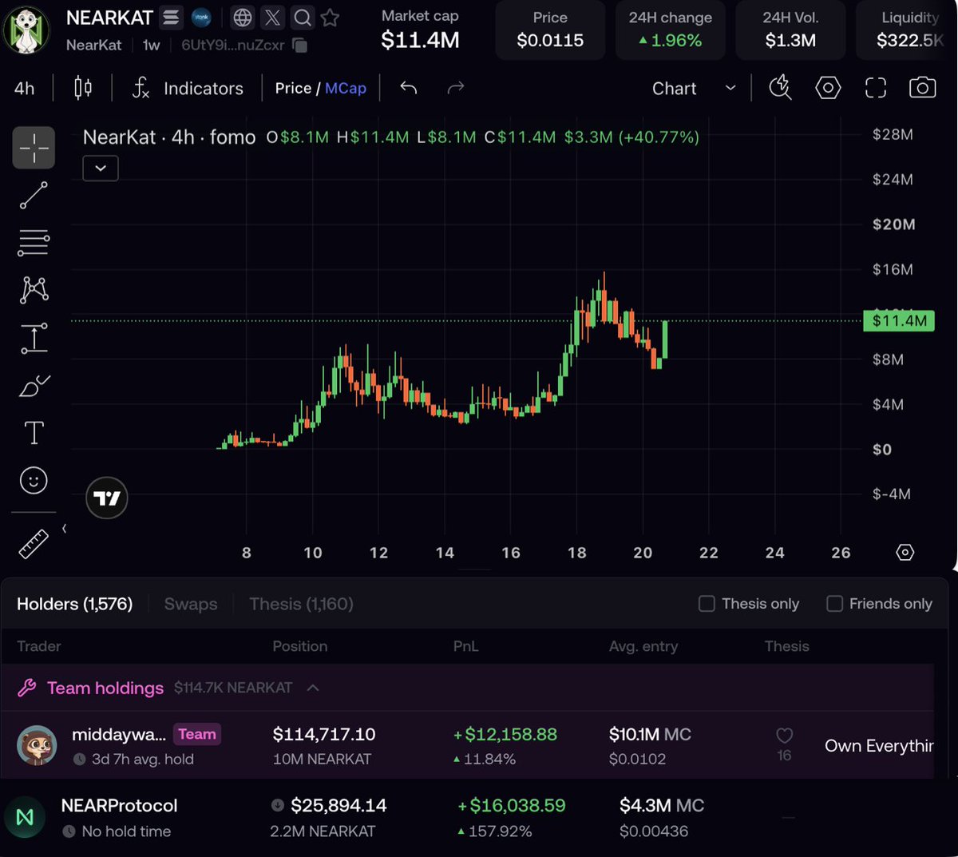Image resolution: width=958 pixels, height=857 pixels.
Task: Select the trend line tool
Action: pyautogui.click(x=34, y=195)
